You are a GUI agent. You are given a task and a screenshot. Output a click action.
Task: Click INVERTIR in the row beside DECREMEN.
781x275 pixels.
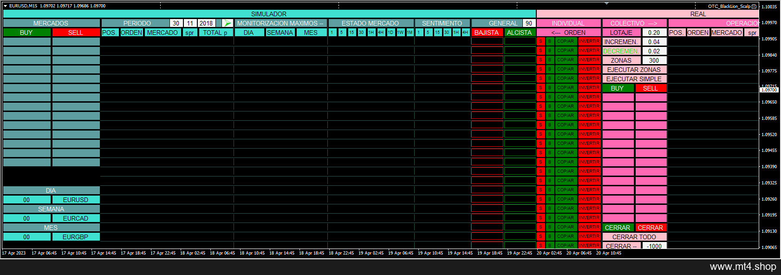[589, 51]
